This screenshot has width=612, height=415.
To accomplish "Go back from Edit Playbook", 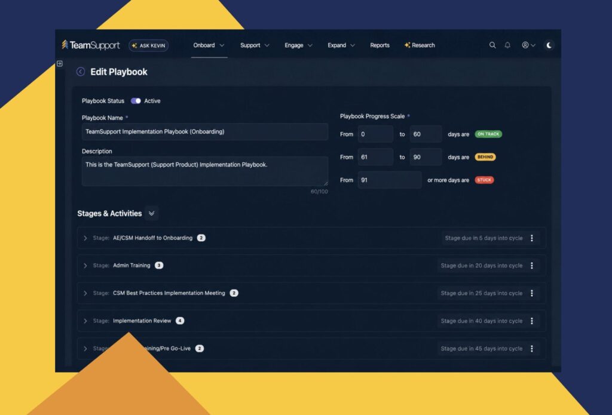I will 81,72.
